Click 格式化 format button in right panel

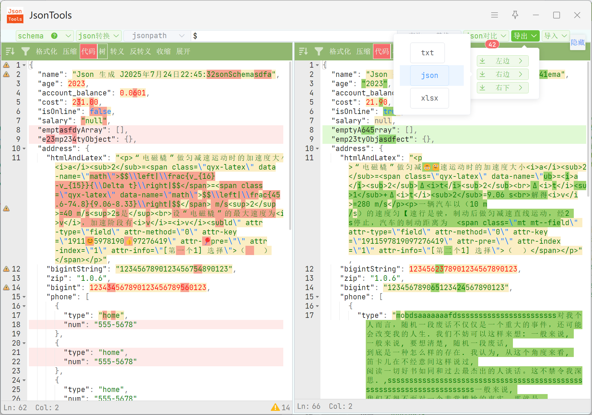coord(340,51)
